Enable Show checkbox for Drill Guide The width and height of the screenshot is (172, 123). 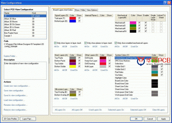click(x=109, y=58)
